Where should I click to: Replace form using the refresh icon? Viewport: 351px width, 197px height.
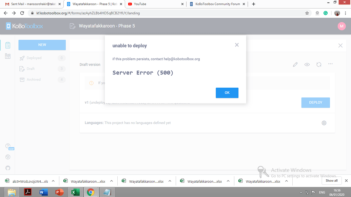(319, 64)
